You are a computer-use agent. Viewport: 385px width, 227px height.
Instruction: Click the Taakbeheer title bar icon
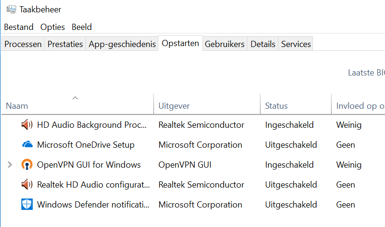11,9
